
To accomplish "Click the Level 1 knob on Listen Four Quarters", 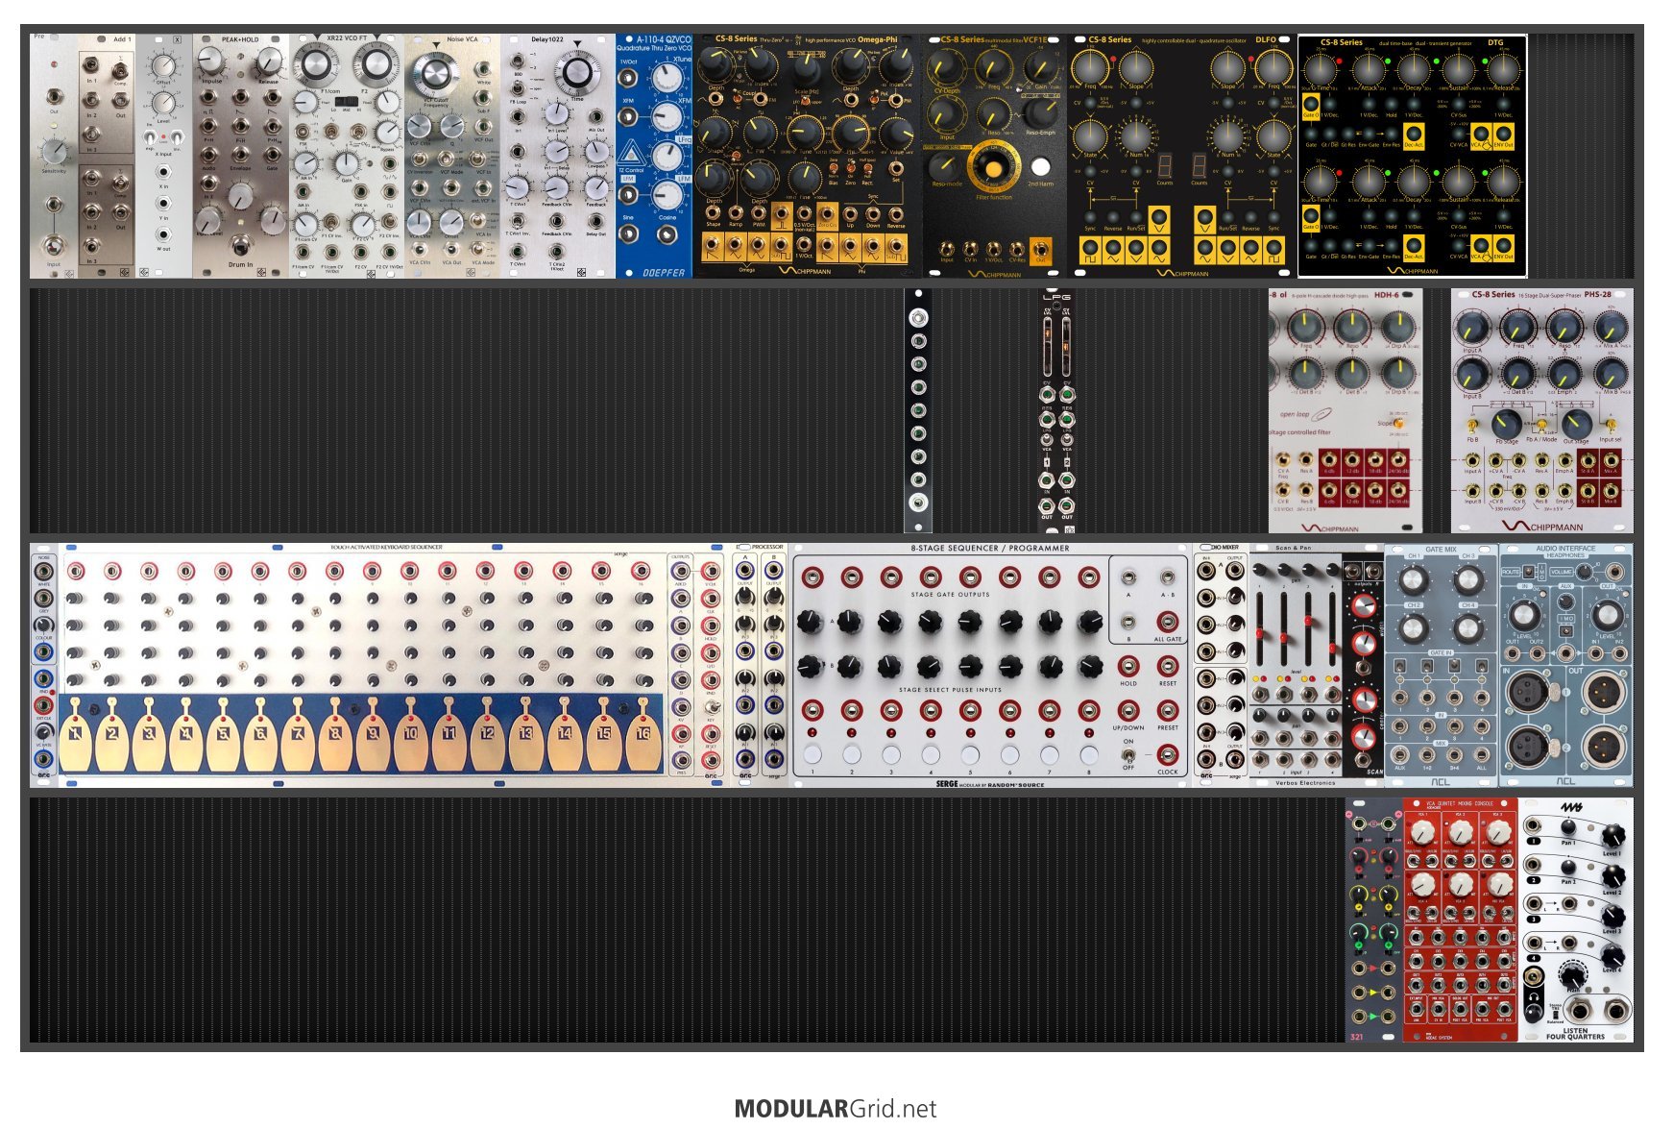I will pyautogui.click(x=1612, y=835).
